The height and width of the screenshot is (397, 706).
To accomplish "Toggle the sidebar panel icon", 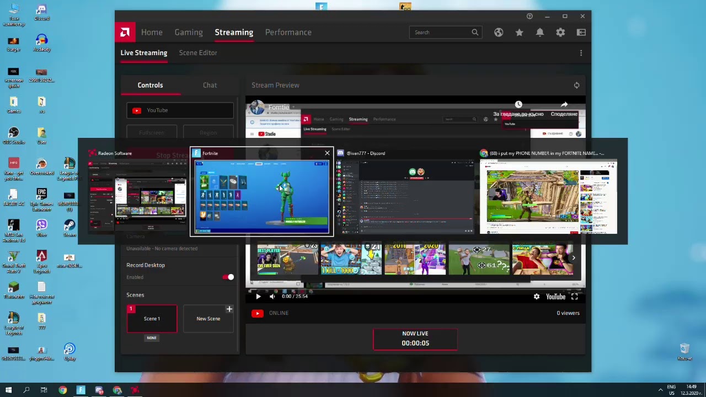I will tap(581, 32).
